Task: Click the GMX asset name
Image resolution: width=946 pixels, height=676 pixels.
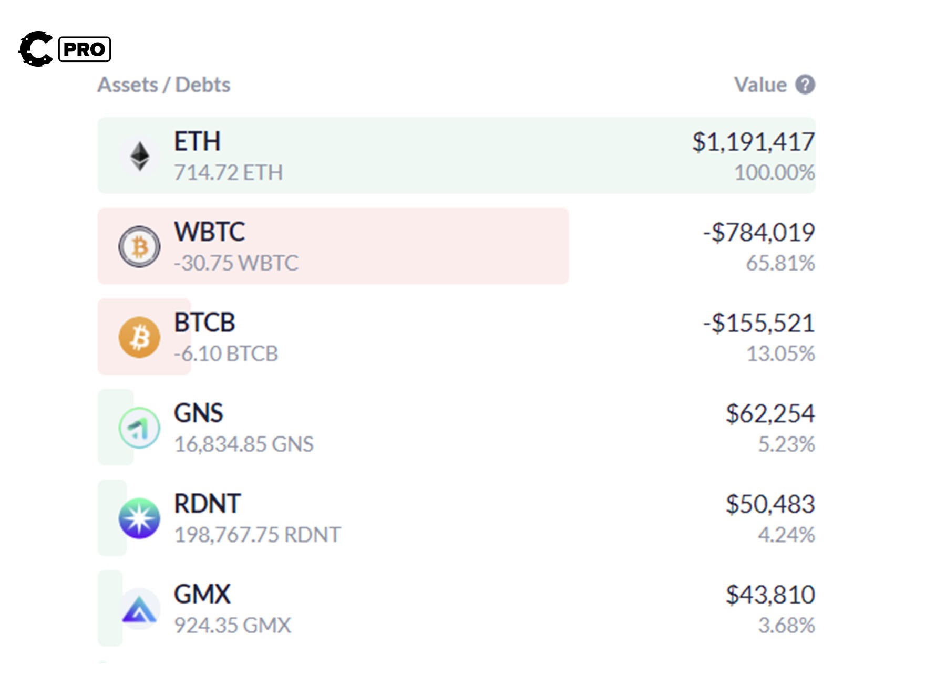Action: [x=202, y=594]
